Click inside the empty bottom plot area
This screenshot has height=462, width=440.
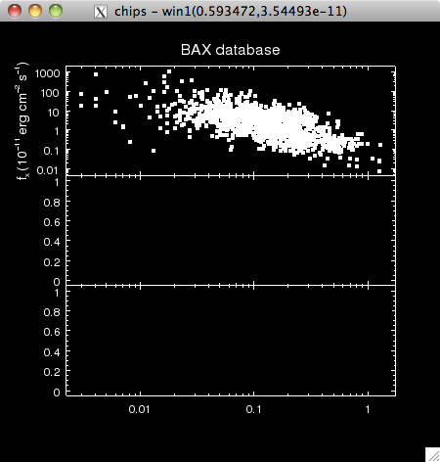click(x=231, y=341)
